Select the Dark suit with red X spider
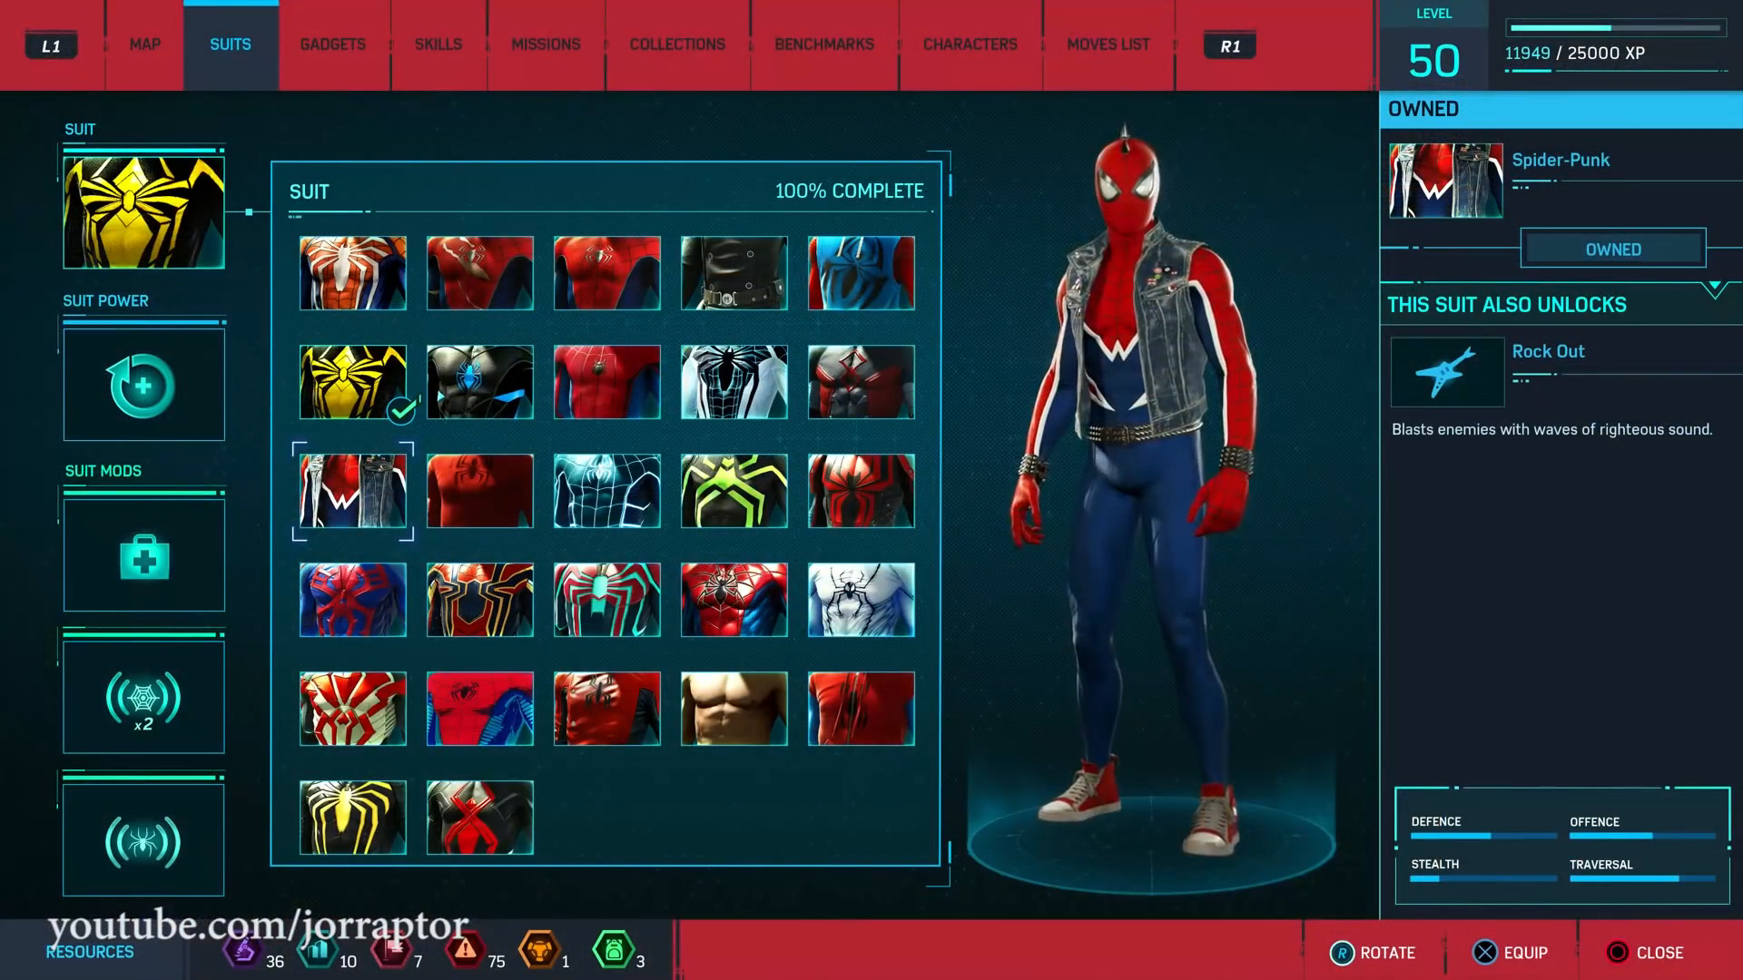 pos(480,818)
